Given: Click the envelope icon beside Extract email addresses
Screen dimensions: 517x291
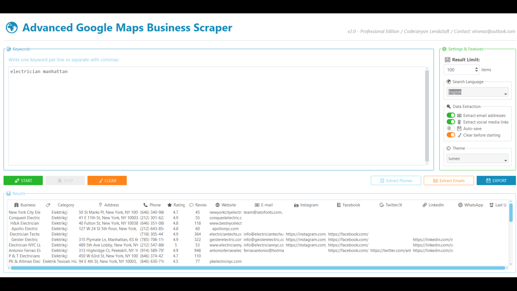Looking at the screenshot, I should (459, 116).
